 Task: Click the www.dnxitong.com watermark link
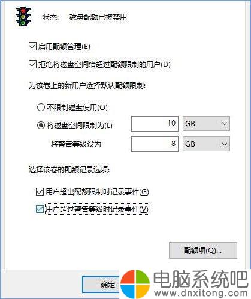(201, 294)
